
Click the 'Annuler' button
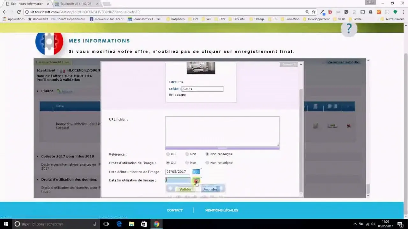(x=210, y=189)
